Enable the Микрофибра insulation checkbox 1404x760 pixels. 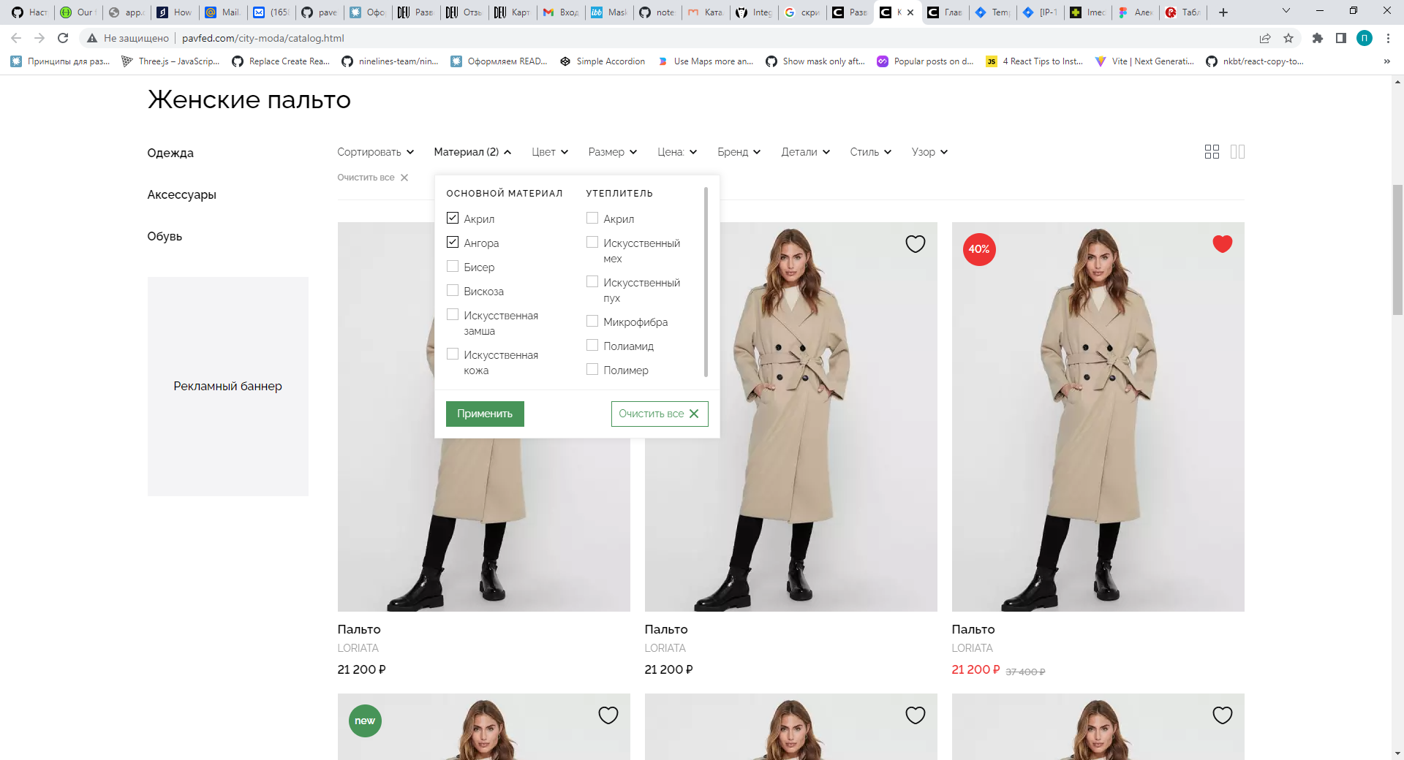[592, 320]
